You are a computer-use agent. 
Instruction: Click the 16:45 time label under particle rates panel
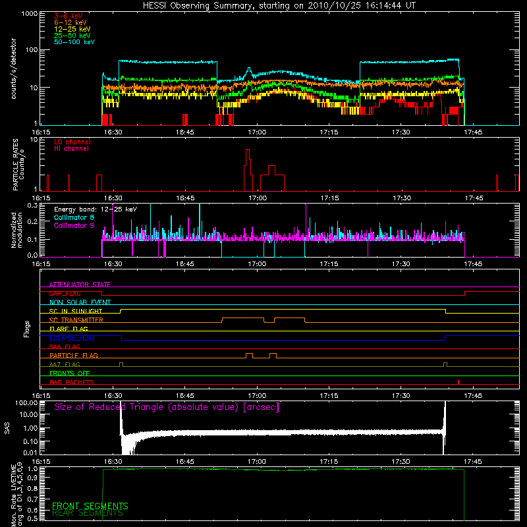(x=185, y=198)
